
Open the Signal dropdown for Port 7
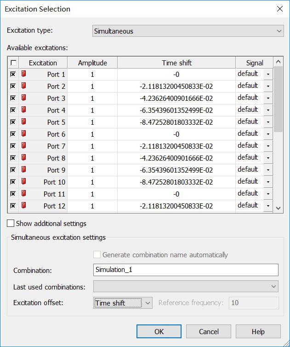[268, 146]
